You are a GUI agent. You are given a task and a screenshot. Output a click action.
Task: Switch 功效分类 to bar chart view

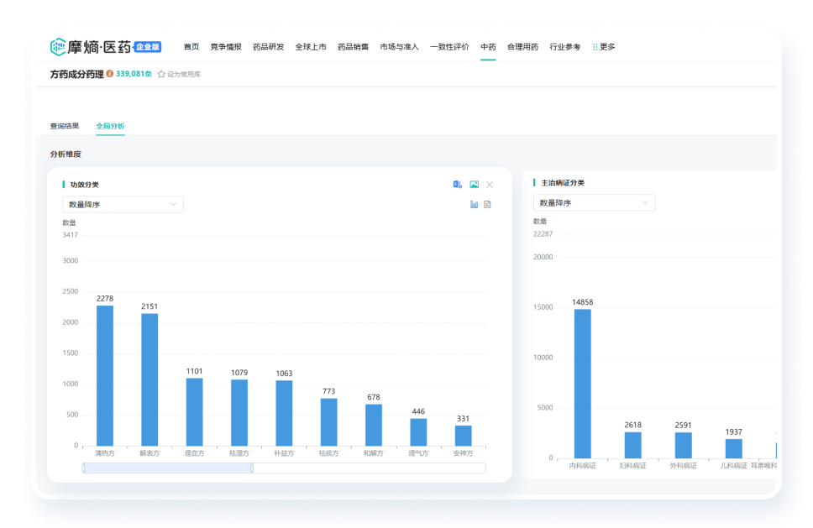474,204
